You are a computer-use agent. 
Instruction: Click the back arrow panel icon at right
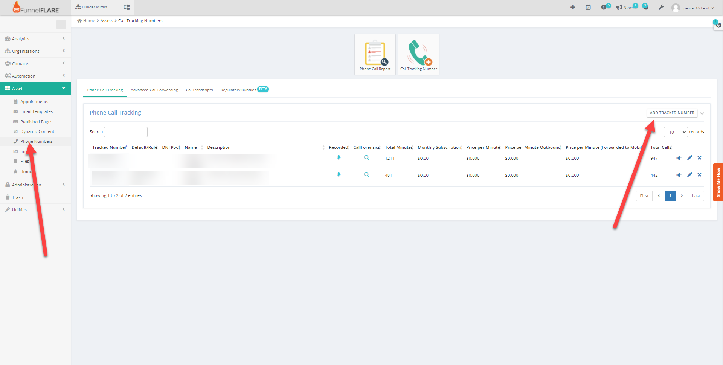tap(718, 25)
